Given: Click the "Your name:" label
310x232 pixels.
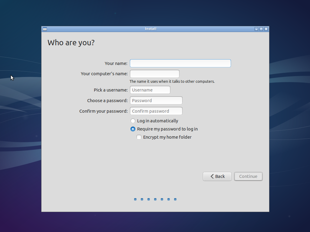Looking at the screenshot, I should 116,63.
